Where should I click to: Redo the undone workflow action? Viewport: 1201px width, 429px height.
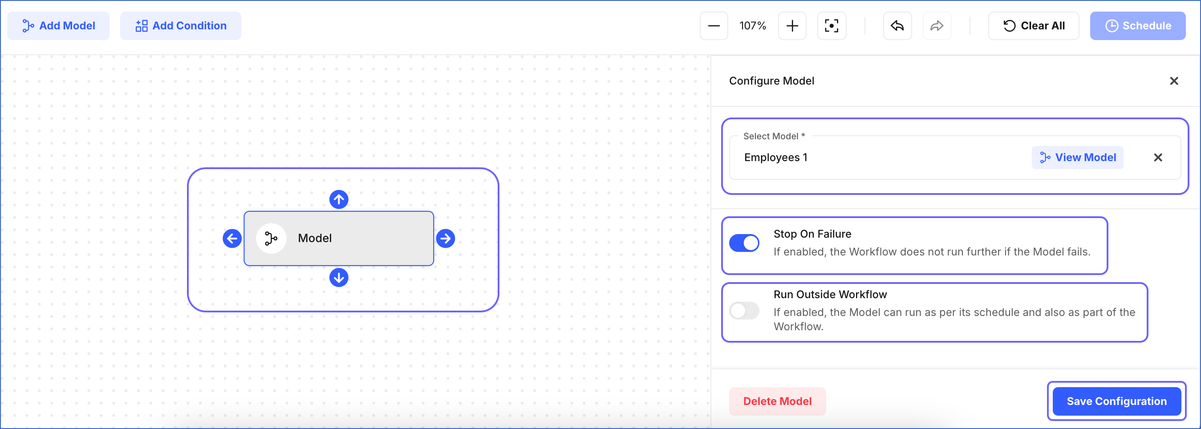[937, 26]
